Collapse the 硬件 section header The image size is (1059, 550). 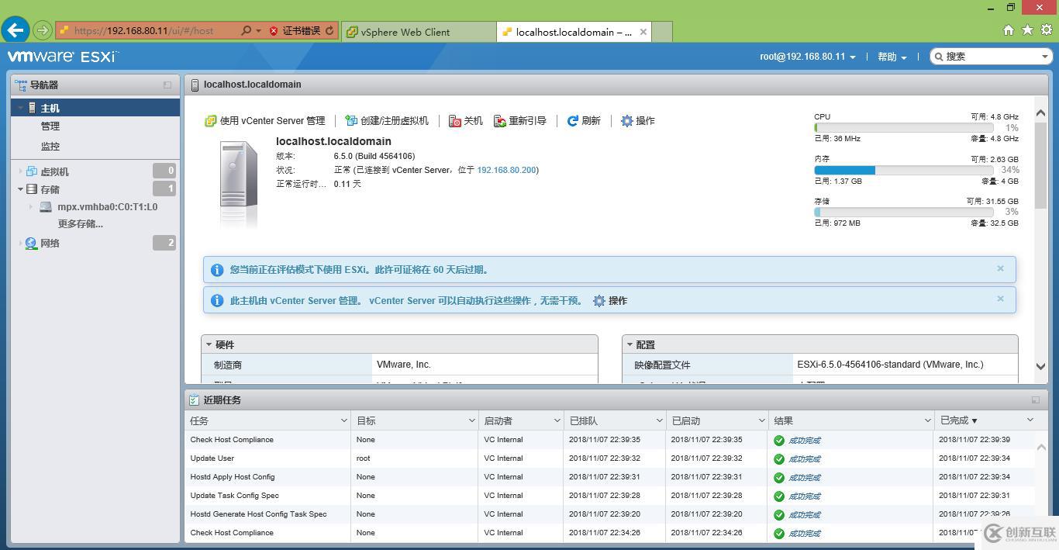point(208,344)
